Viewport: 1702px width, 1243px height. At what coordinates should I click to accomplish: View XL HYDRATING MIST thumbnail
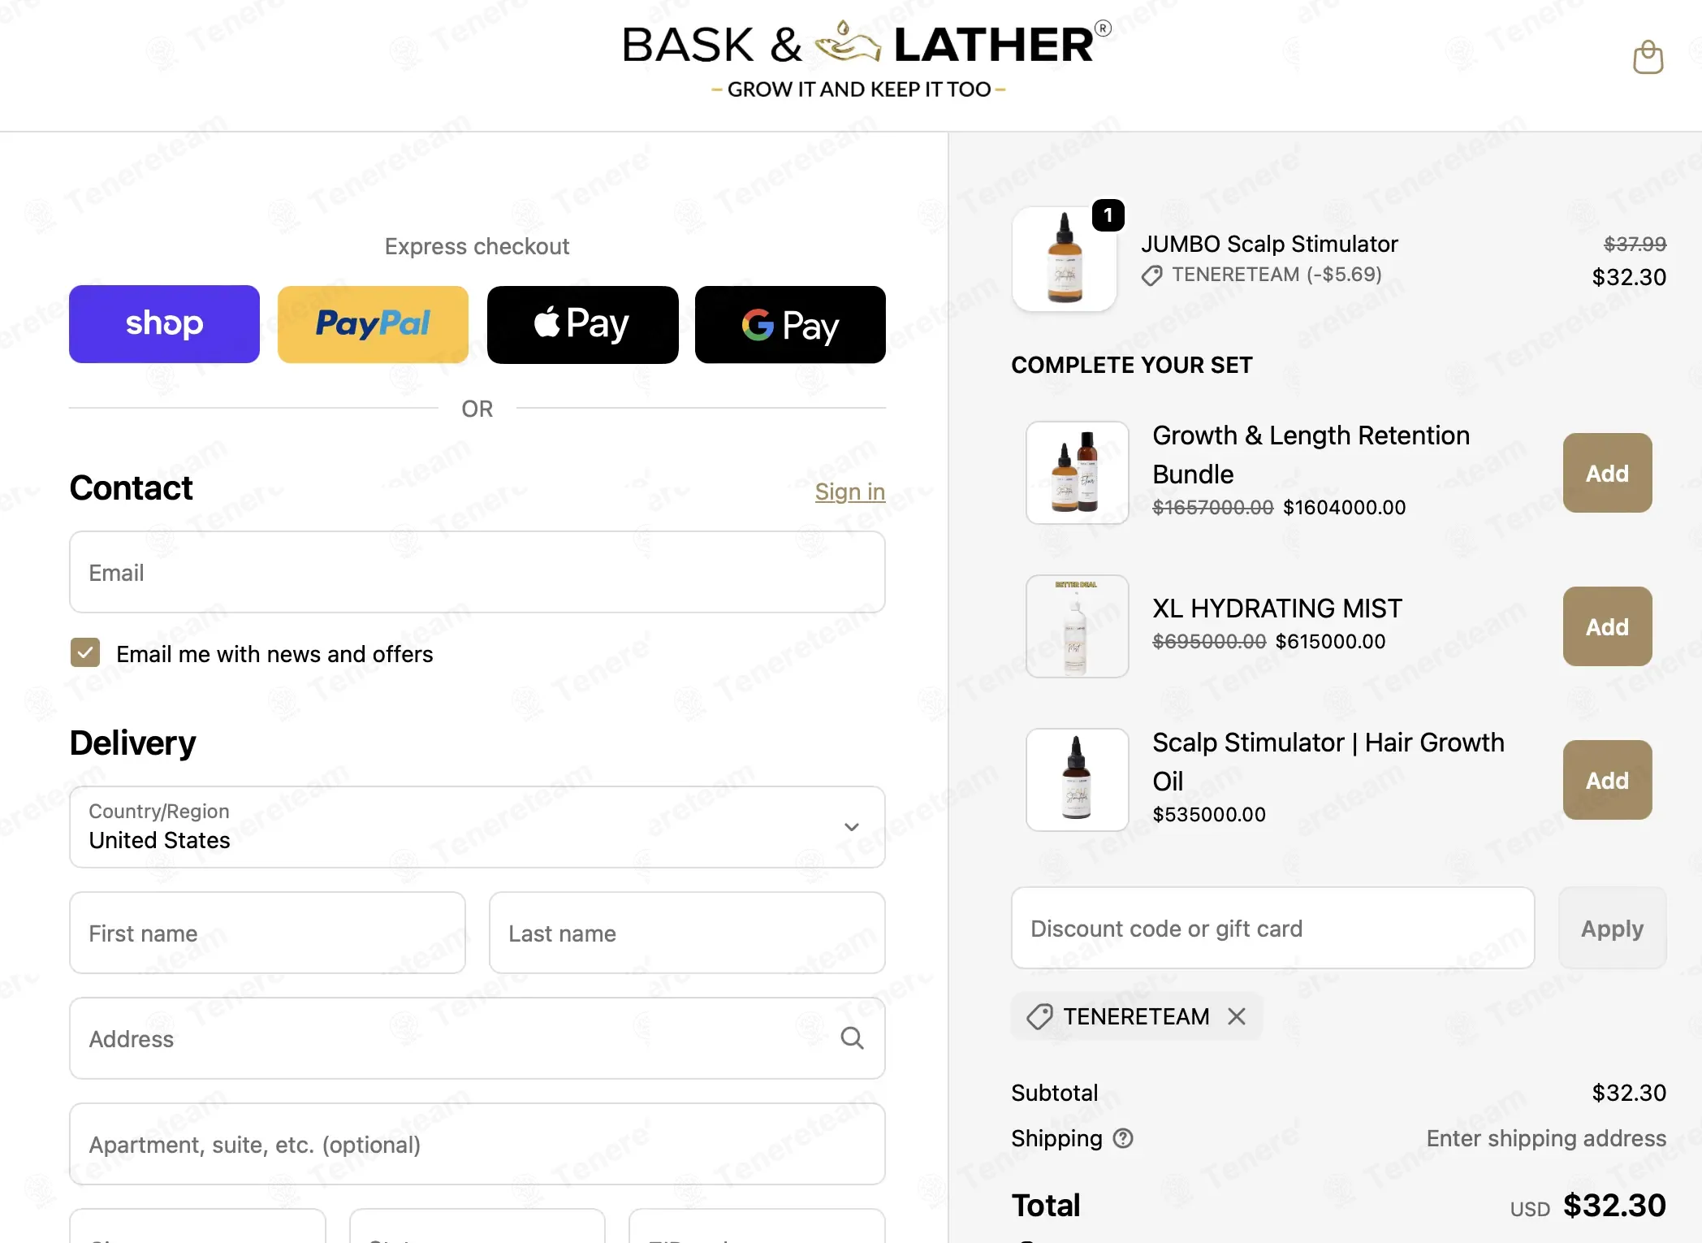[1077, 626]
